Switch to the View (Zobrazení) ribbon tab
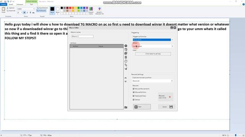 20,5
